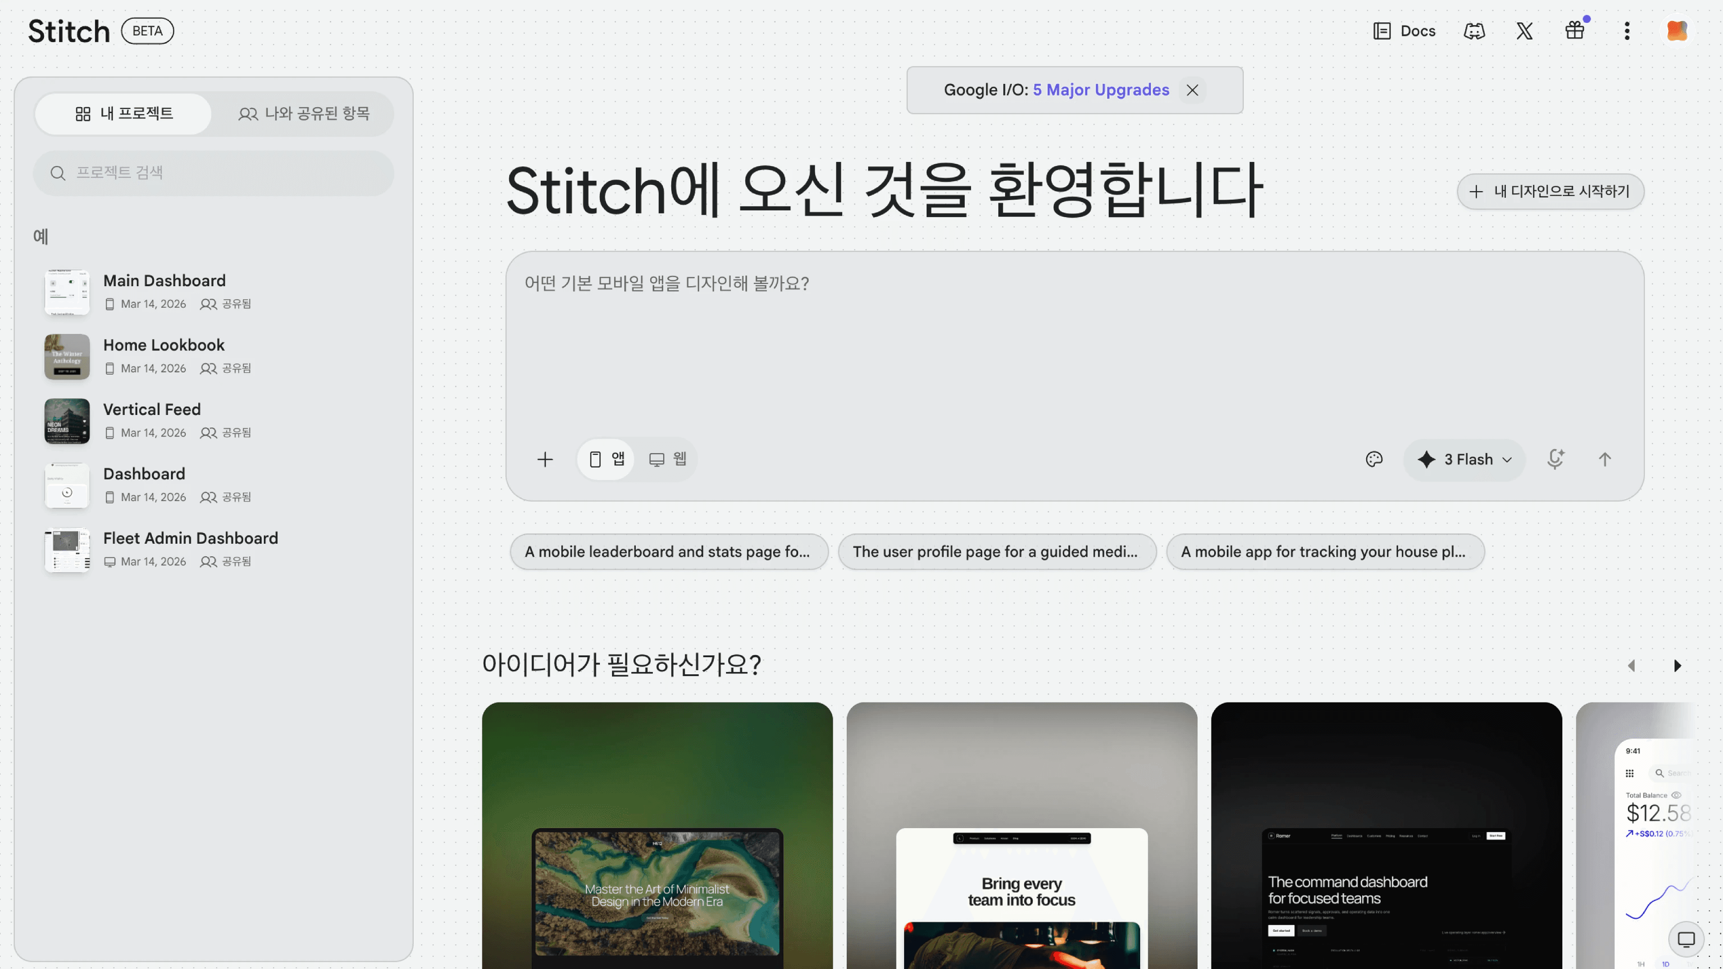This screenshot has height=969, width=1723.
Task: Open the three-dot more options menu
Action: (1627, 31)
